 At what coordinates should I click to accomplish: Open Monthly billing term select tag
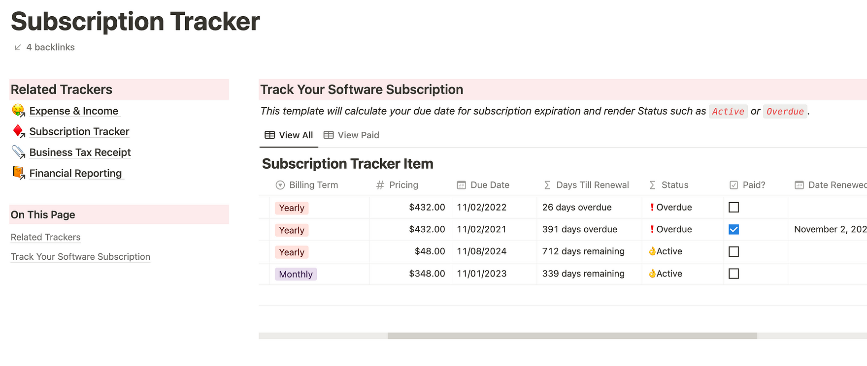(x=296, y=274)
